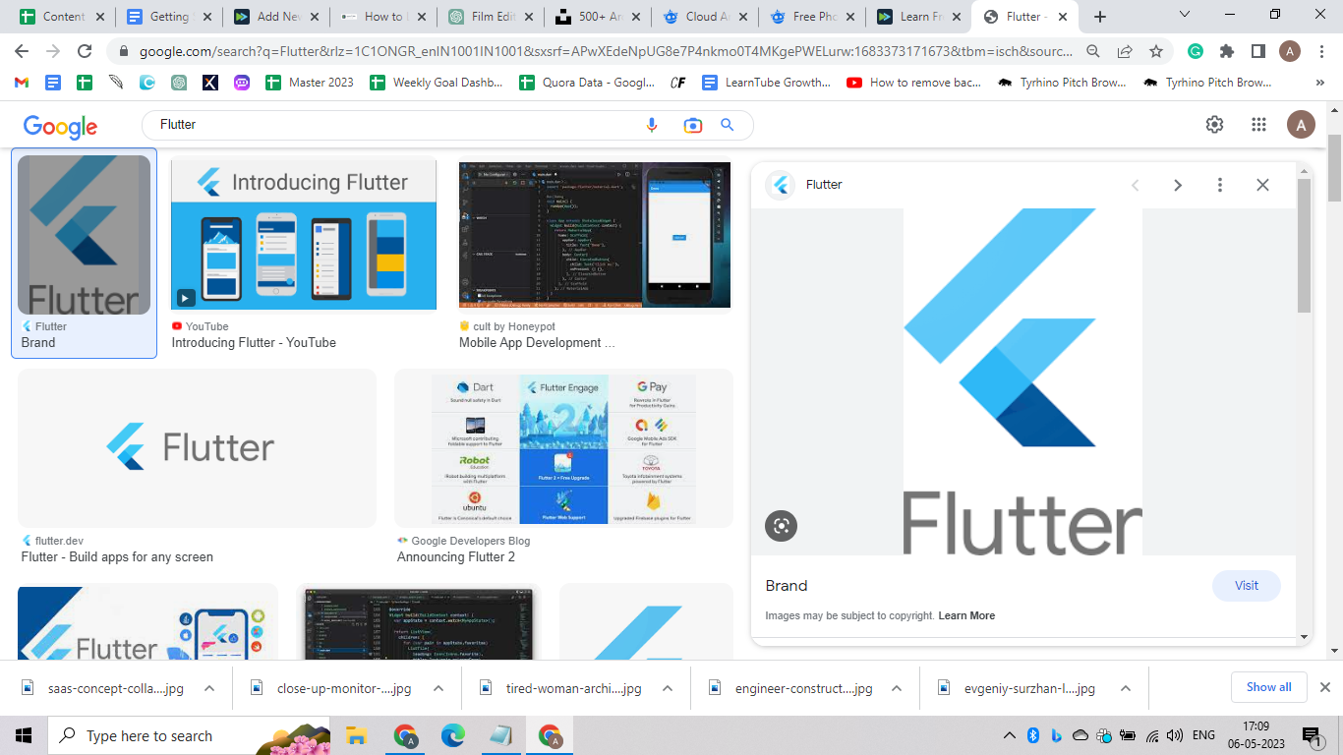The height and width of the screenshot is (755, 1343).
Task: Open Google apps grid menu
Action: pyautogui.click(x=1258, y=125)
